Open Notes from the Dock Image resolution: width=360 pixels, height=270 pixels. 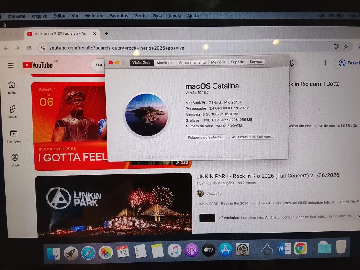(x=157, y=251)
